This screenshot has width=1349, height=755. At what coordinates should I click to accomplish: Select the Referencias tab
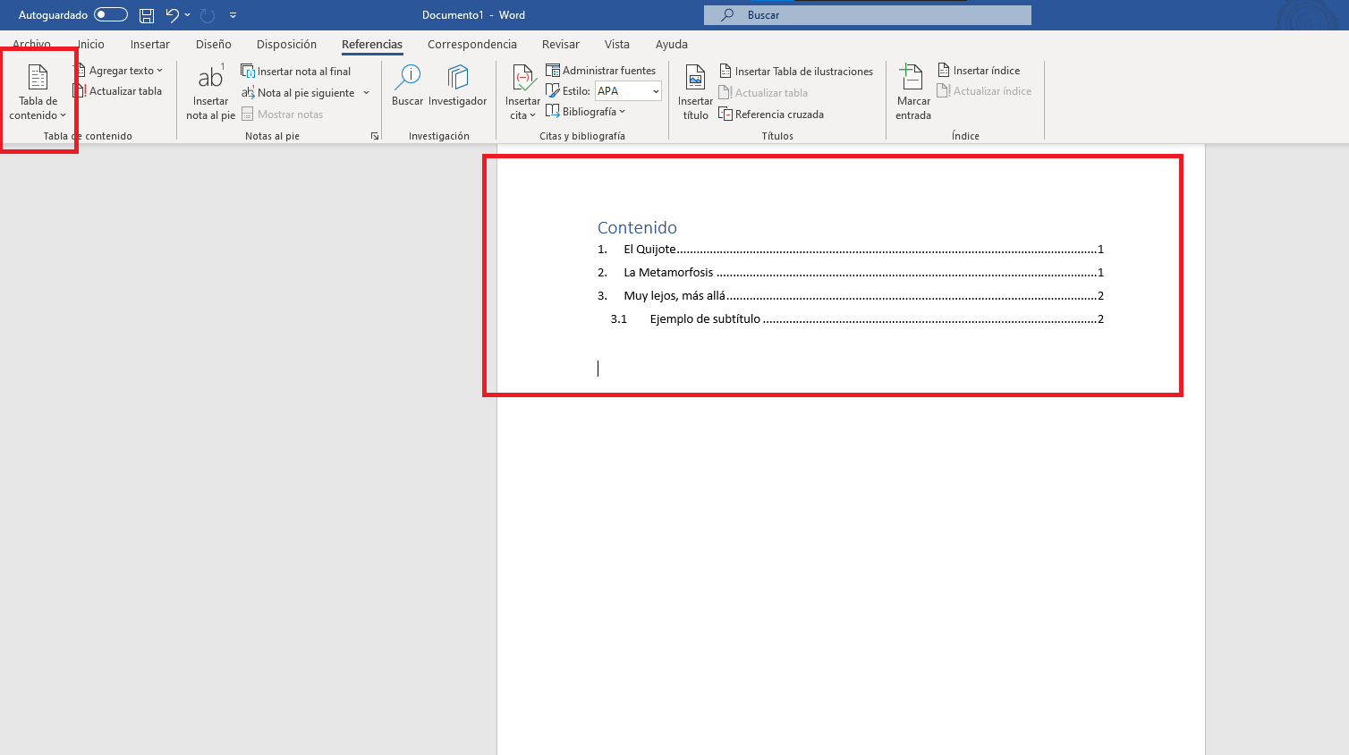tap(372, 44)
